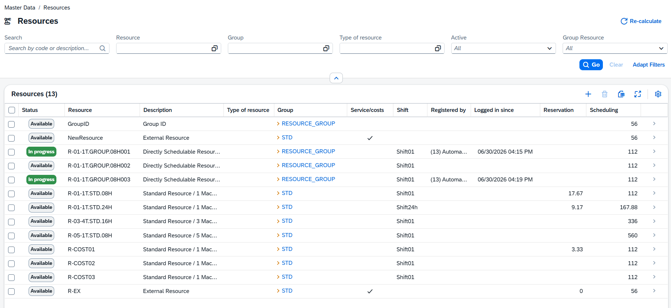Open STD group link in R-EX row
The height and width of the screenshot is (308, 671).
287,291
